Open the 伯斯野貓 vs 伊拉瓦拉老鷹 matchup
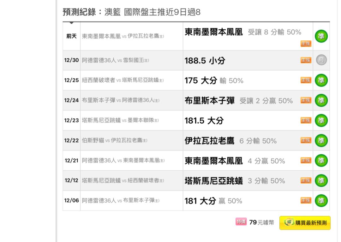341x242 pixels. tap(114, 140)
